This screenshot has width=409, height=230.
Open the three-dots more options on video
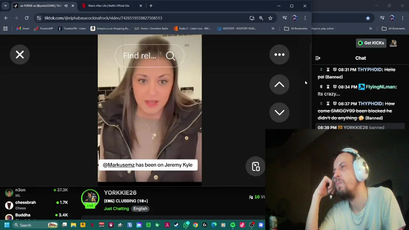(279, 55)
